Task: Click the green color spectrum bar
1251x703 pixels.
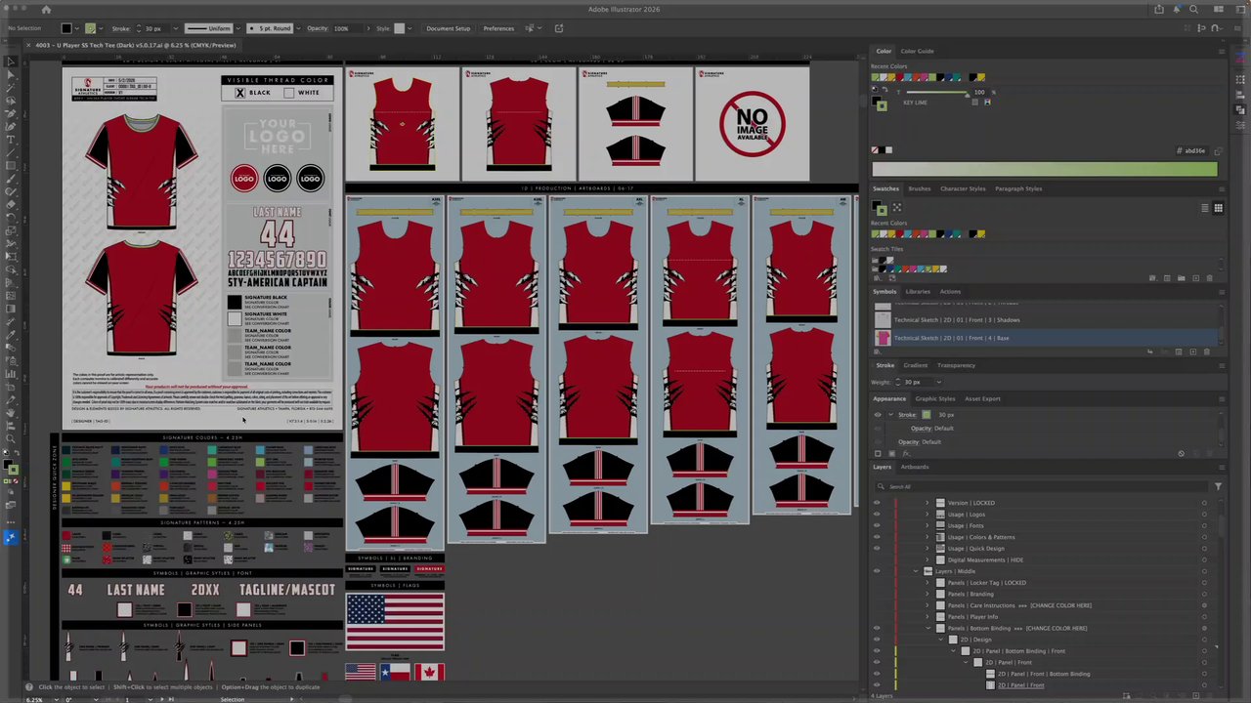Action: (1045, 170)
